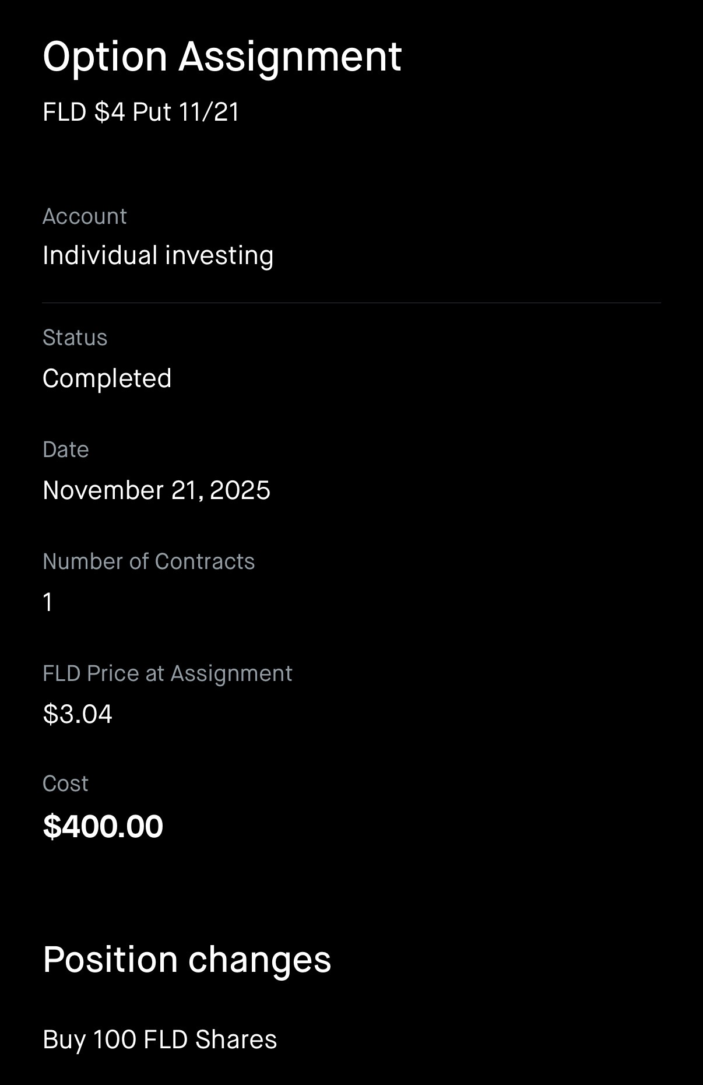Tap the Cost field label
Image resolution: width=703 pixels, height=1085 pixels.
pos(65,784)
